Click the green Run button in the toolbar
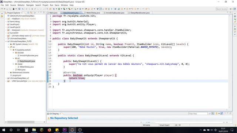 pyautogui.click(x=59, y=9)
